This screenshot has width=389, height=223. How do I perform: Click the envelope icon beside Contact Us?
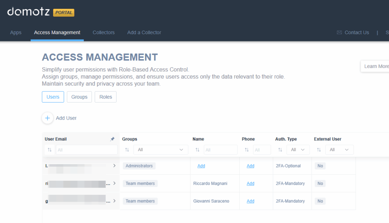point(339,33)
